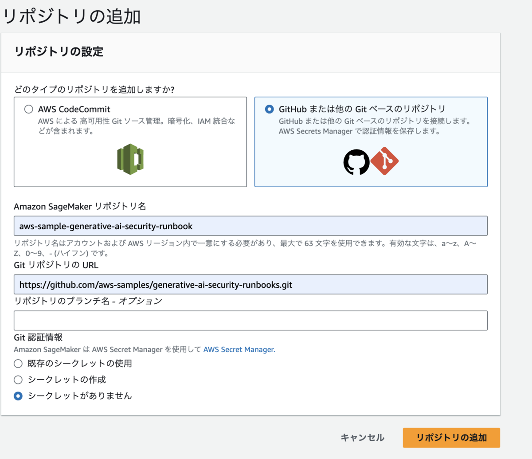Click the Git リポジトリの URL input field
The height and width of the screenshot is (459, 532).
coord(250,284)
